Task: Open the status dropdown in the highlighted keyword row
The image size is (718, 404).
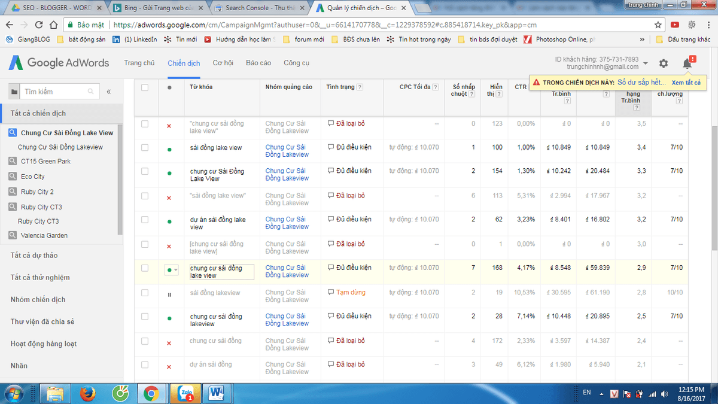Action: (171, 269)
